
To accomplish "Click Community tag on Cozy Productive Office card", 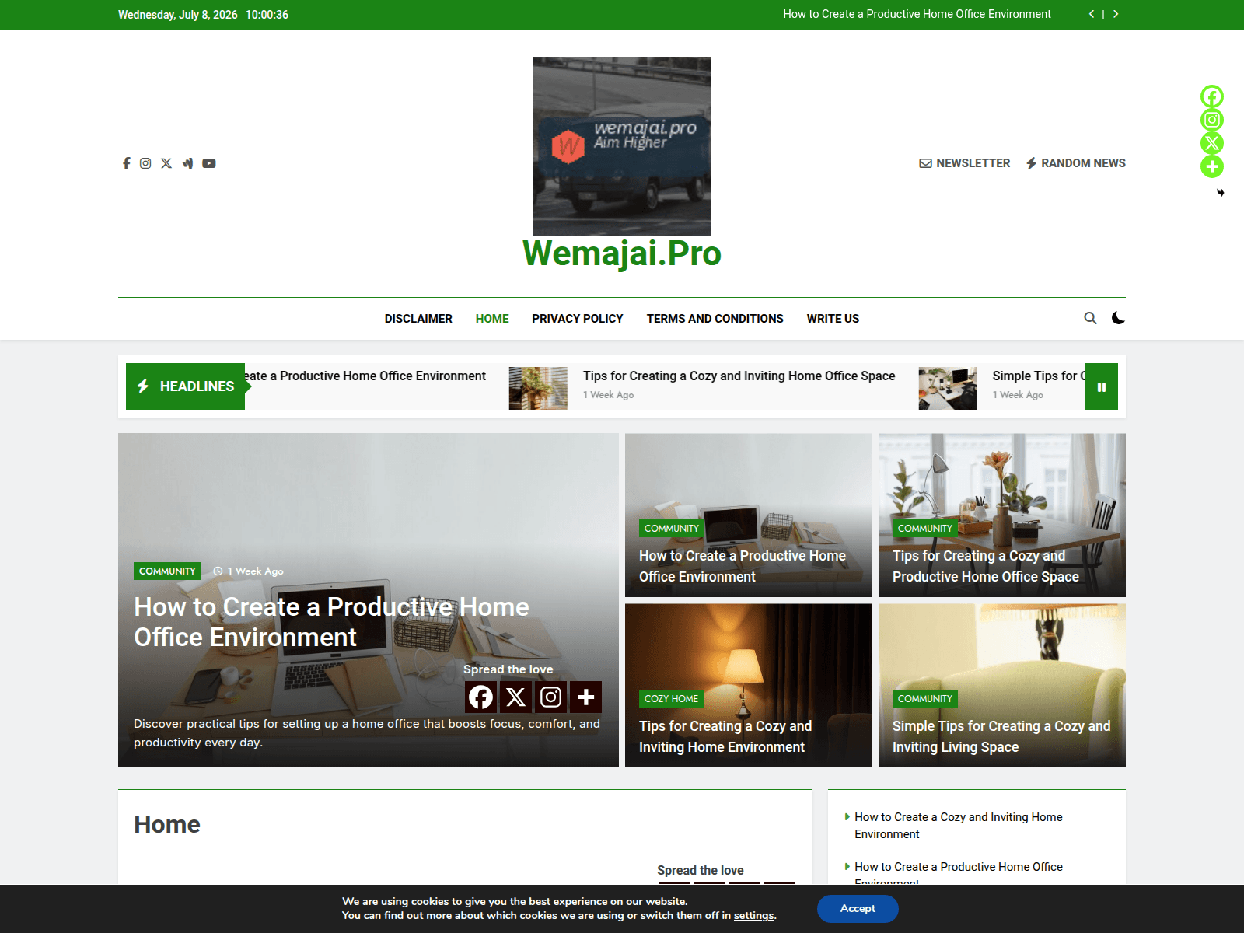I will coord(925,529).
